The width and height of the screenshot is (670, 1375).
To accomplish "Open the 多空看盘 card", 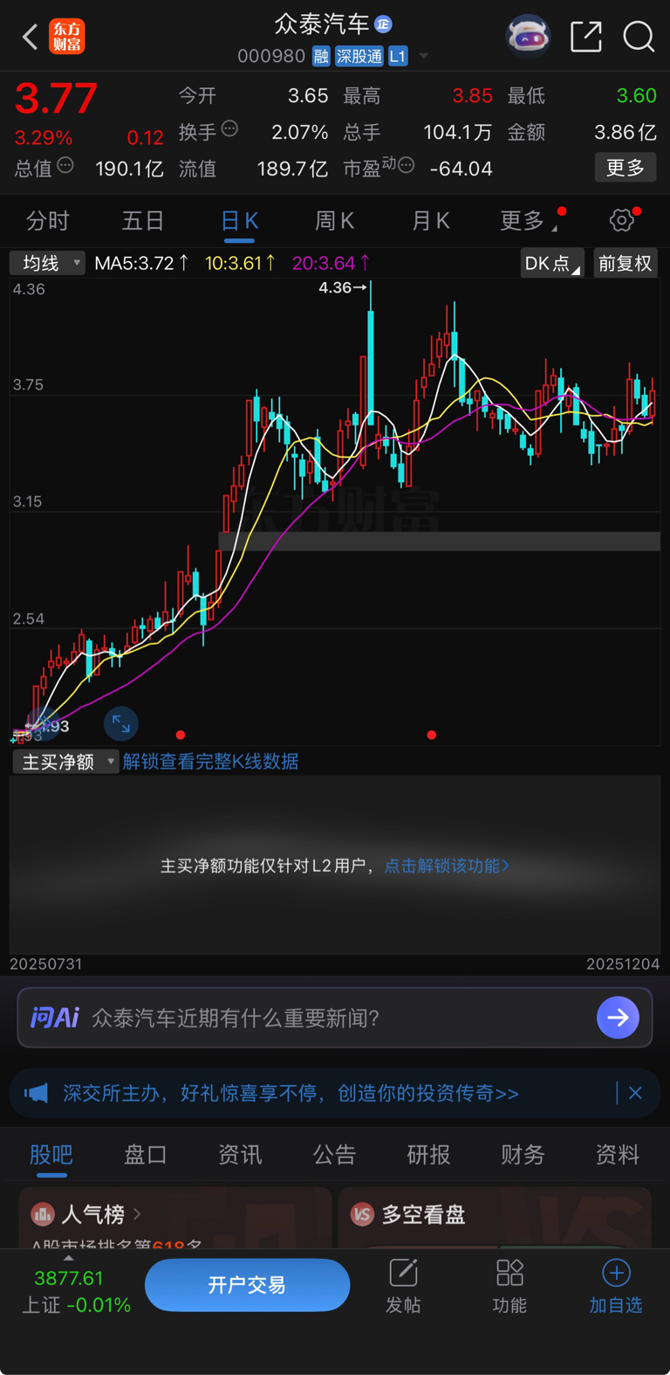I will click(495, 1217).
